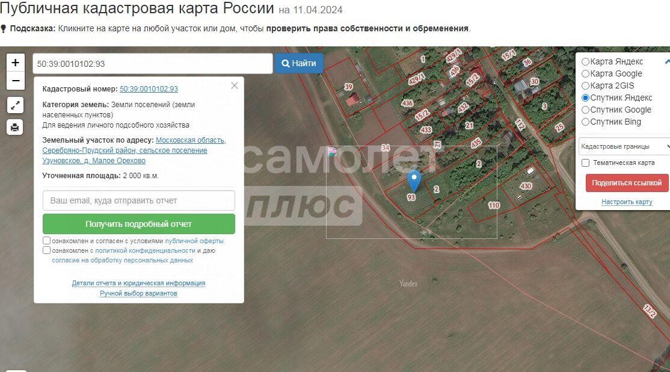670x372 pixels.
Task: Open the Ручной выбор вариантов link
Action: click(138, 293)
